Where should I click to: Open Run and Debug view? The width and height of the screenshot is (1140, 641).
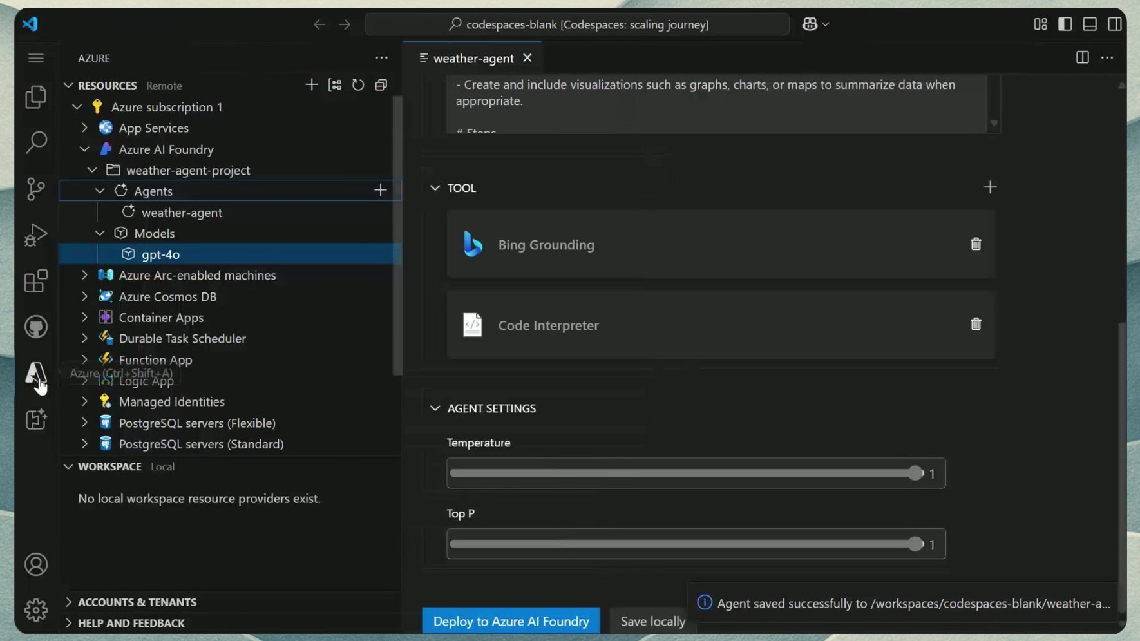[36, 235]
